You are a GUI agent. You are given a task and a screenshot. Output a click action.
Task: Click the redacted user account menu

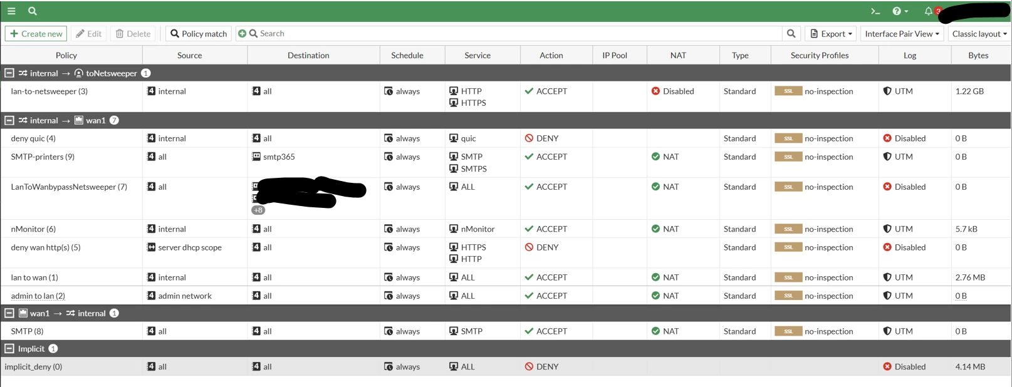tap(974, 11)
